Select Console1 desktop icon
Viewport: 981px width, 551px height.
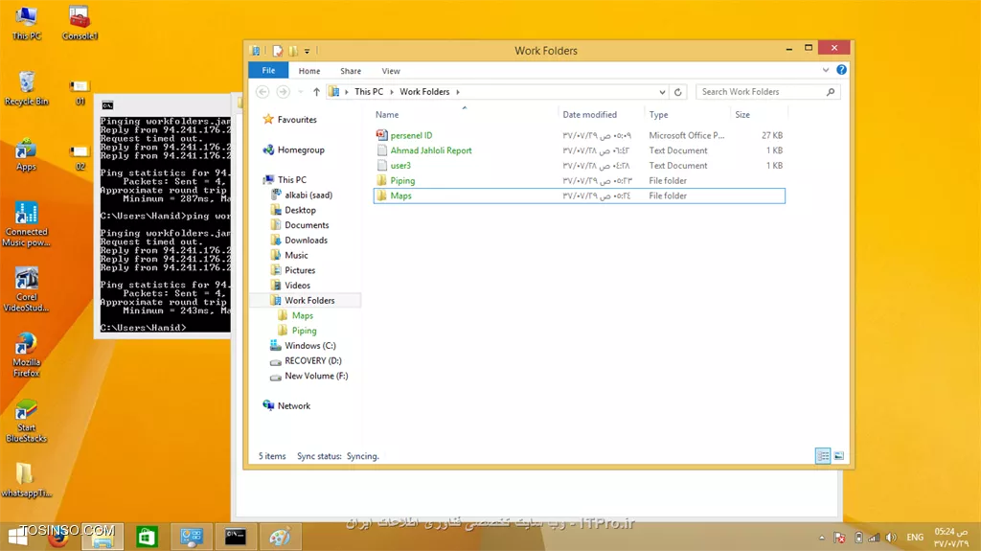click(80, 23)
